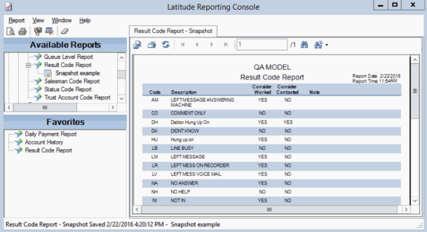
Task: Open the Report menu
Action: pos(16,20)
